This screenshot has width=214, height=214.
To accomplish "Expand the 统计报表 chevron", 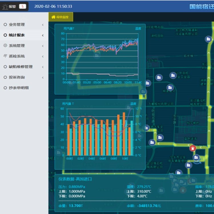I will (43, 35).
